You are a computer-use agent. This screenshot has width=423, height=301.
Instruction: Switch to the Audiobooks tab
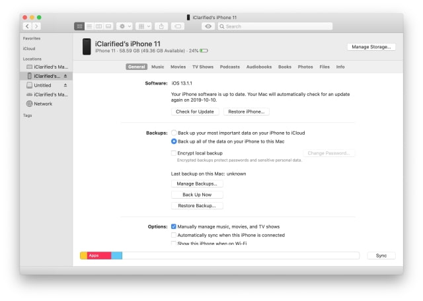pyautogui.click(x=259, y=67)
